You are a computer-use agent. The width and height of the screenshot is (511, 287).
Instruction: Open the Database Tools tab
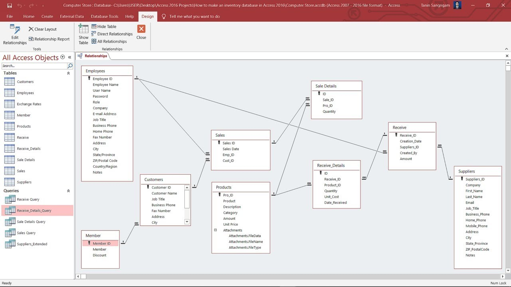(x=105, y=16)
